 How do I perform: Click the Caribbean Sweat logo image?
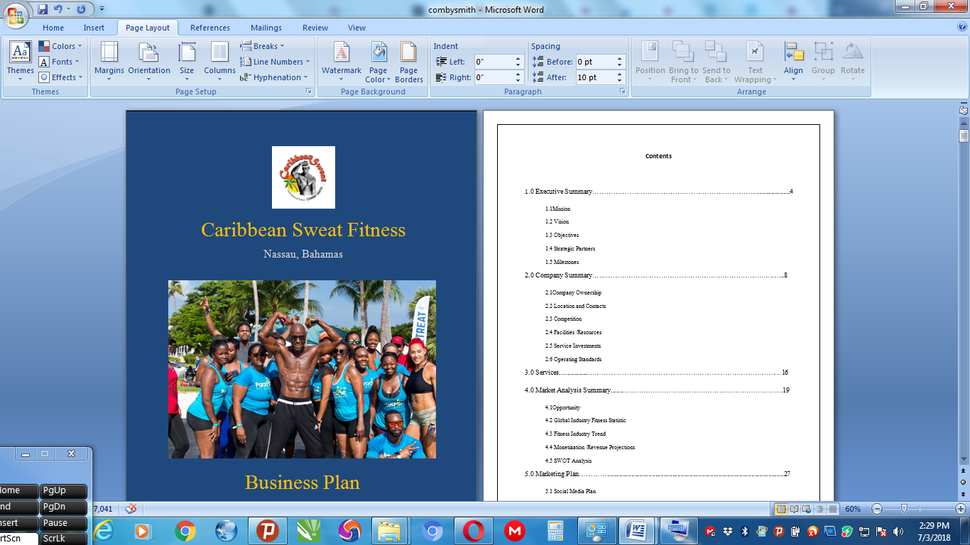point(303,177)
